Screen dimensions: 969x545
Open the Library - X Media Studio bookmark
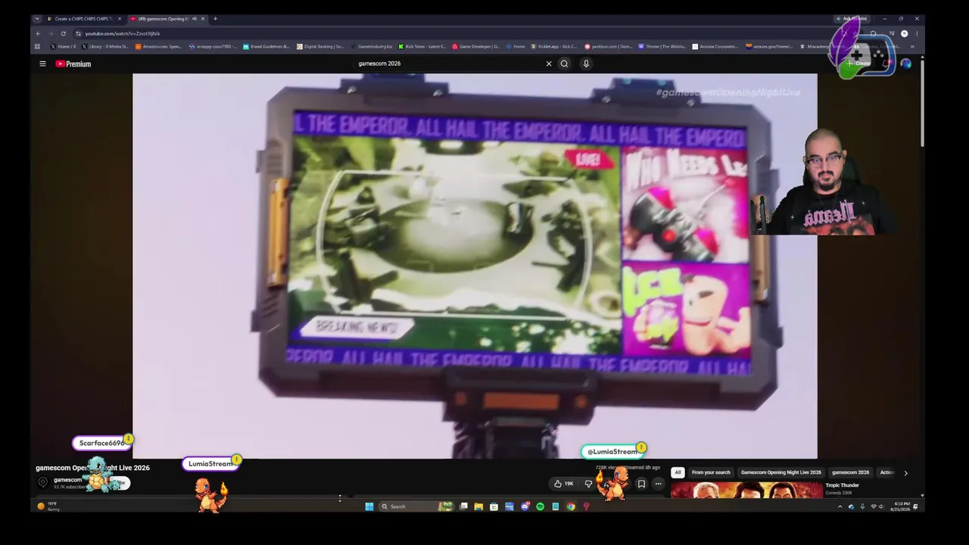pos(106,46)
